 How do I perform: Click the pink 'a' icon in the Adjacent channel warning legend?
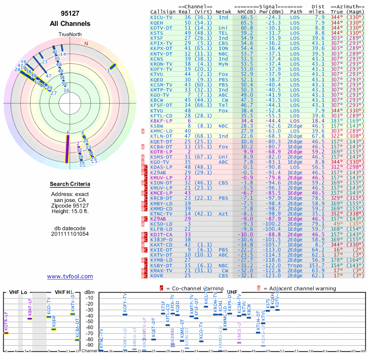tap(259, 288)
